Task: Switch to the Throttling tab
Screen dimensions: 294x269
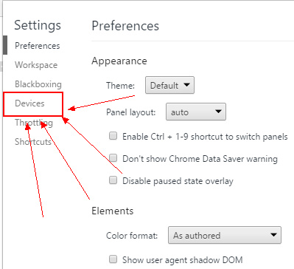Action: (34, 123)
